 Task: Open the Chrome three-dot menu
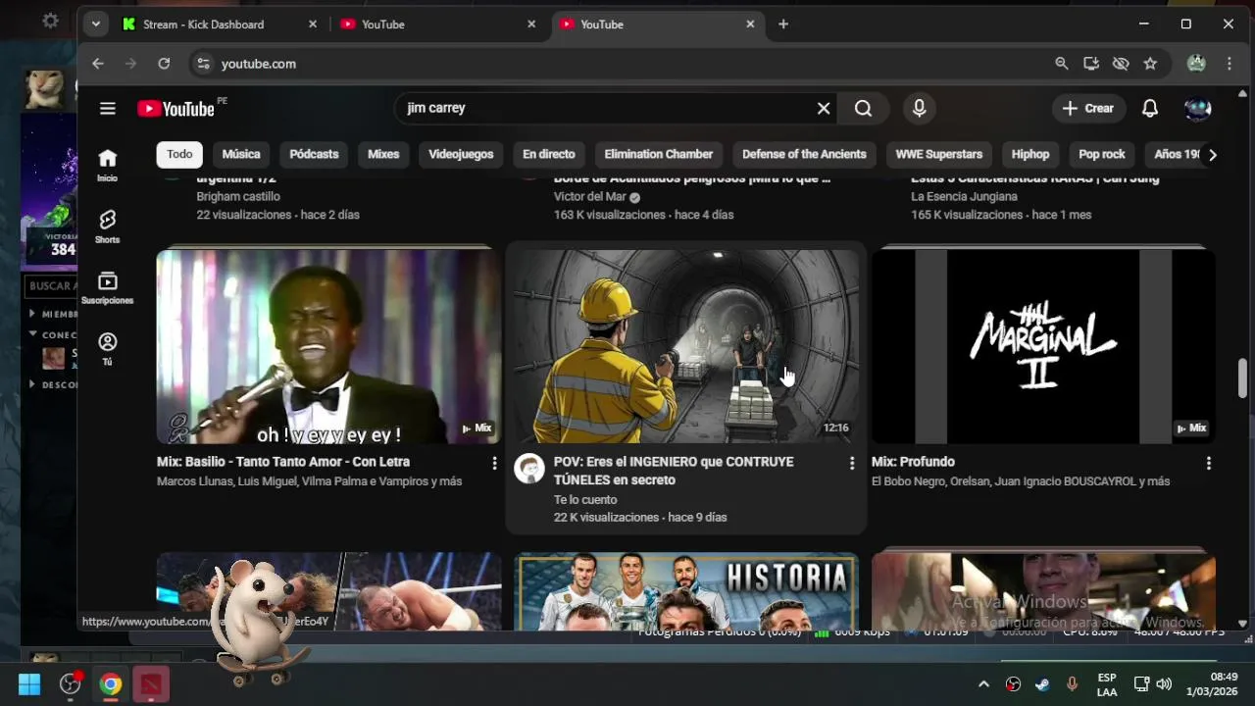pos(1230,64)
